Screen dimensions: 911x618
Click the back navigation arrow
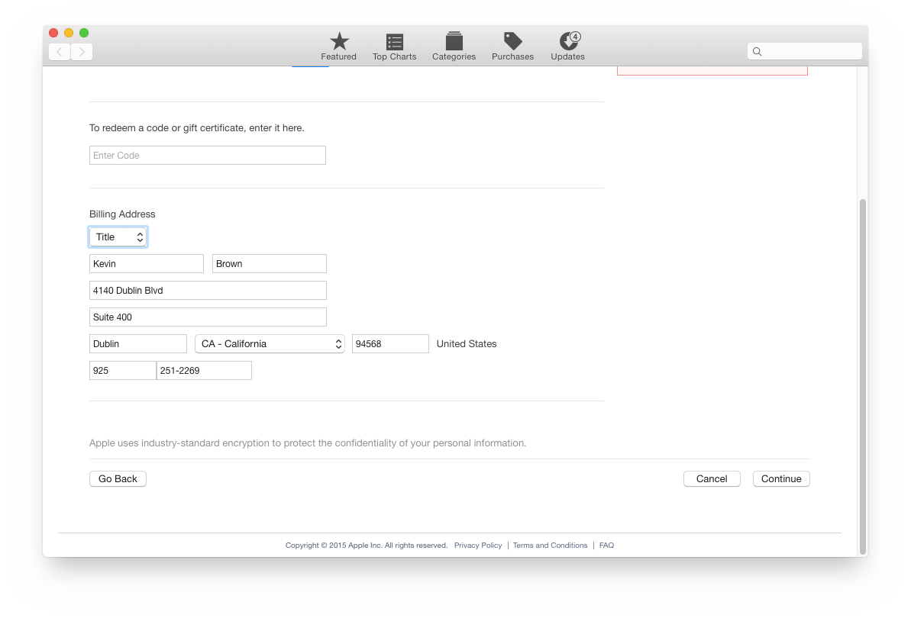(60, 52)
